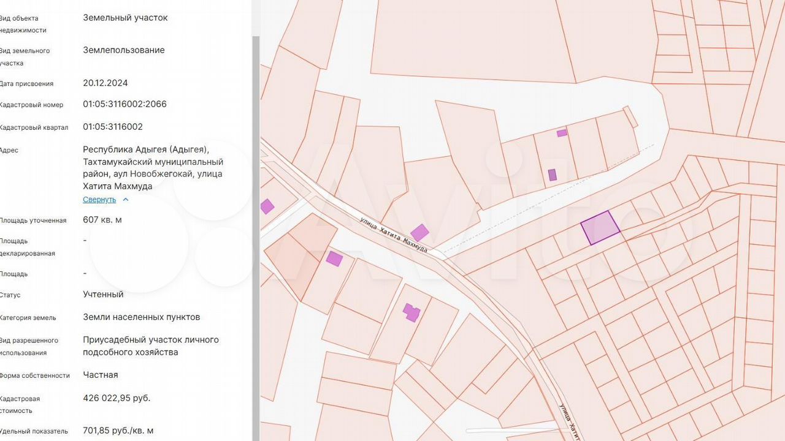The height and width of the screenshot is (441, 785).
Task: Click the label Статус
Action: [x=10, y=295]
